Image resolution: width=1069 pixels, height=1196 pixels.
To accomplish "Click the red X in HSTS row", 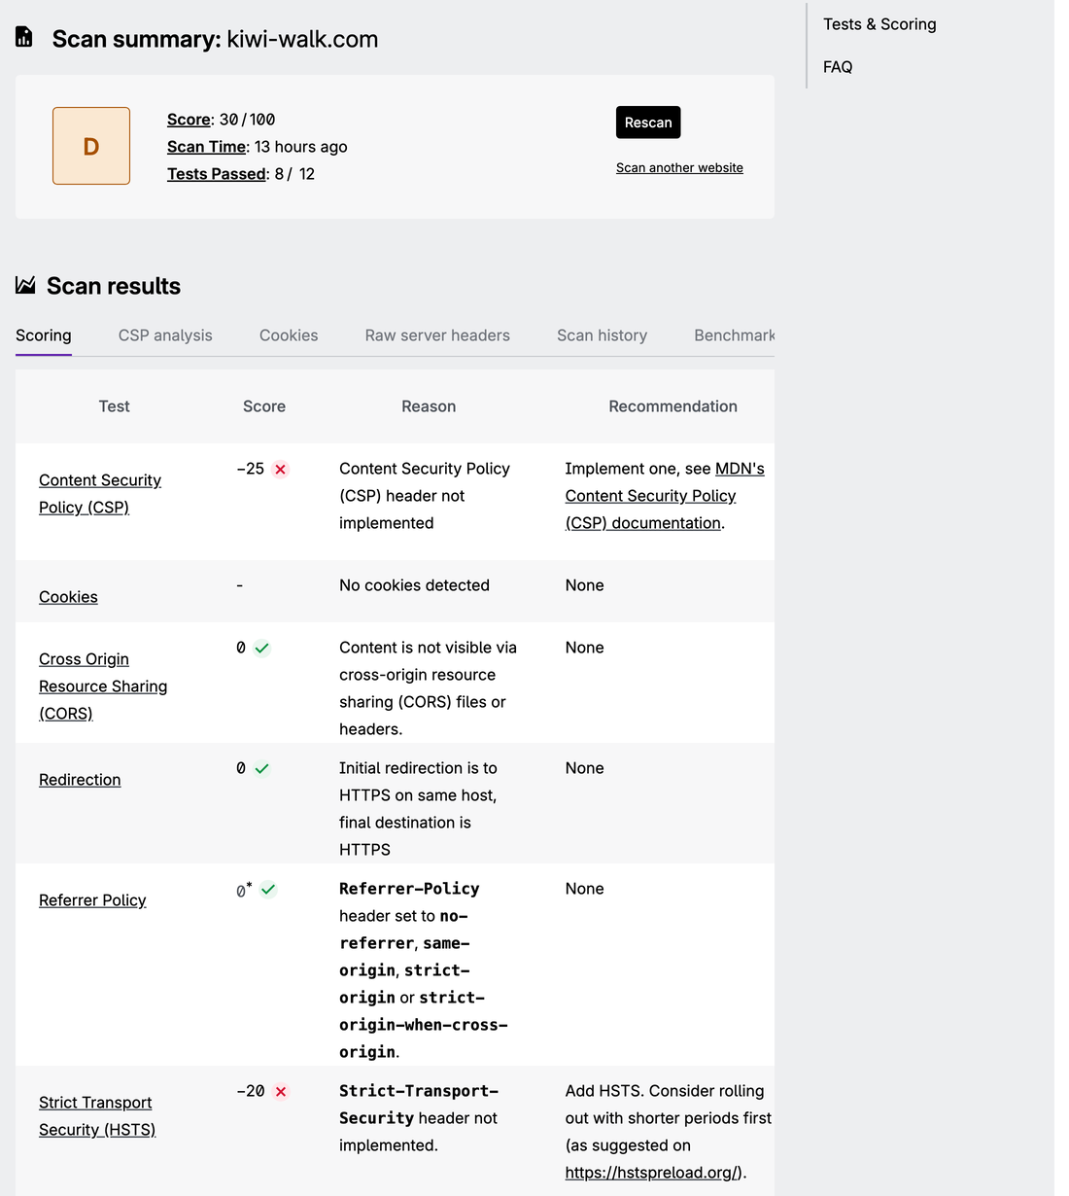I will coord(281,1092).
